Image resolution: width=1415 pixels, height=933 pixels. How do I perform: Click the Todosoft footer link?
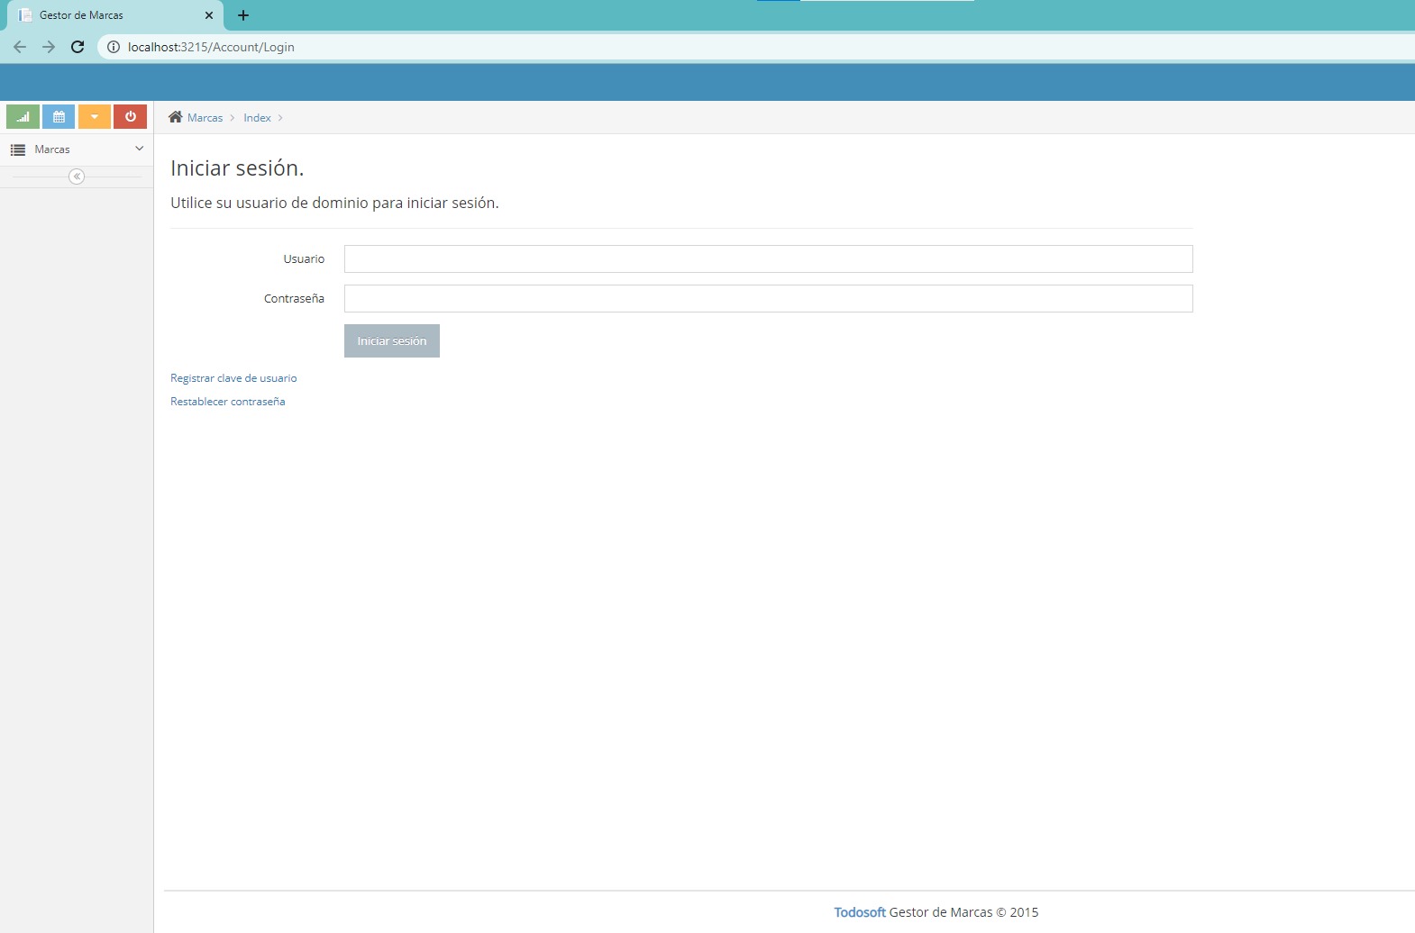(860, 912)
